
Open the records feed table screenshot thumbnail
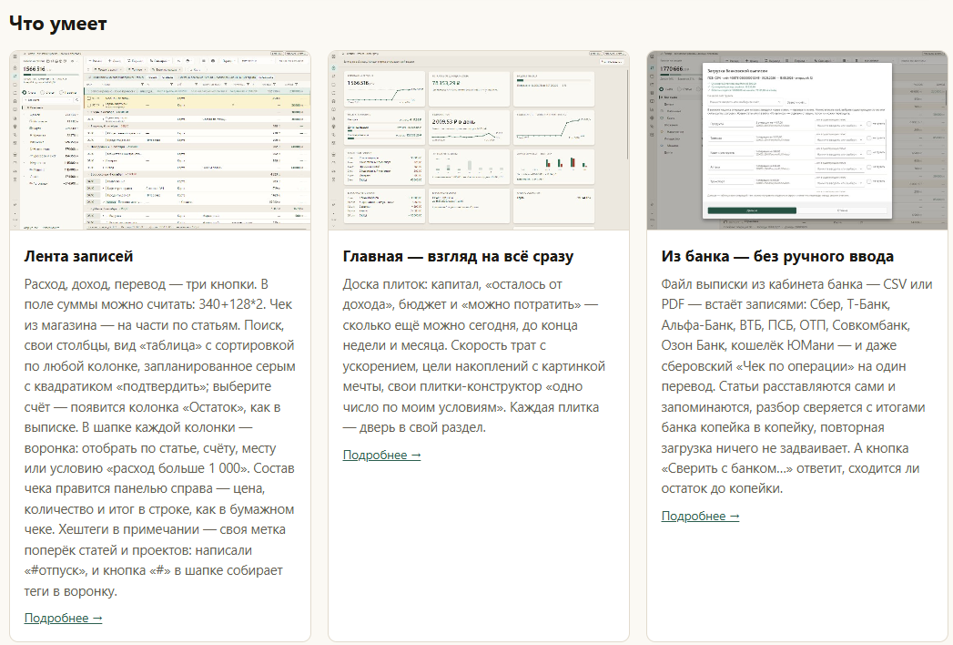(x=160, y=140)
